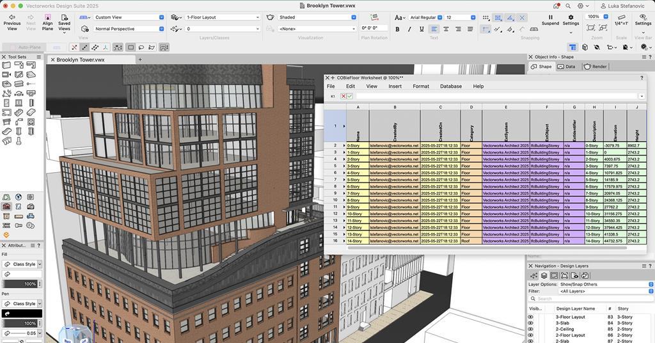Open the active class dropdown showing 0
The image size is (655, 343).
[223, 29]
